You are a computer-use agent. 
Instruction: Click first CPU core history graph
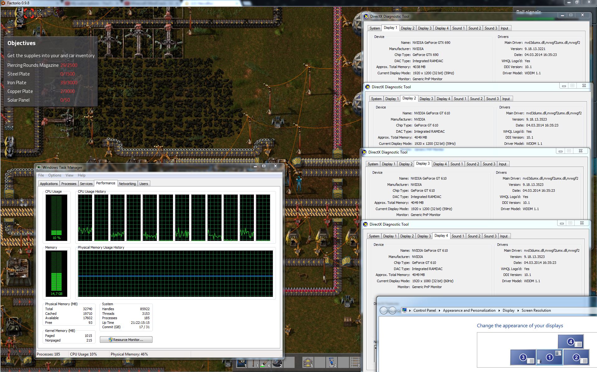click(x=85, y=218)
